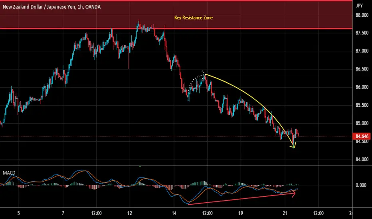Click the MACD 0.000 axis label
This screenshot has height=219, width=372.
(x=360, y=185)
